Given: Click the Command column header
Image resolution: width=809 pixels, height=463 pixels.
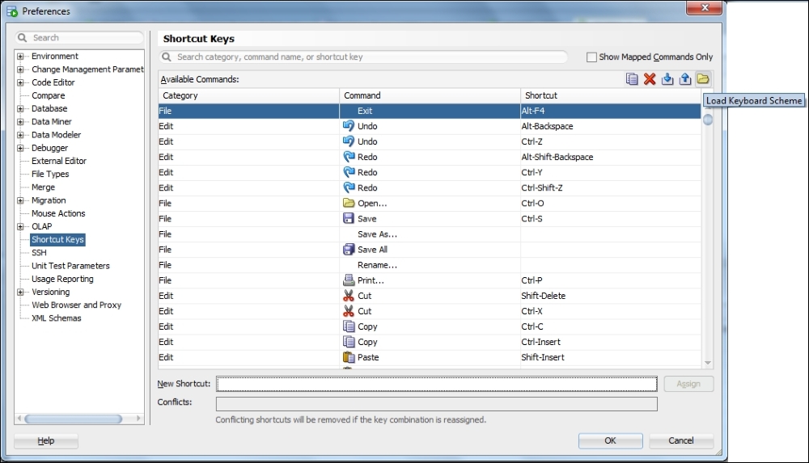Looking at the screenshot, I should [430, 95].
